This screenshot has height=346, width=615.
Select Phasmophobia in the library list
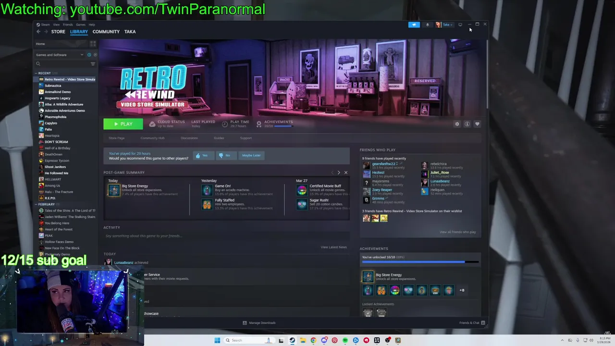[x=55, y=117]
